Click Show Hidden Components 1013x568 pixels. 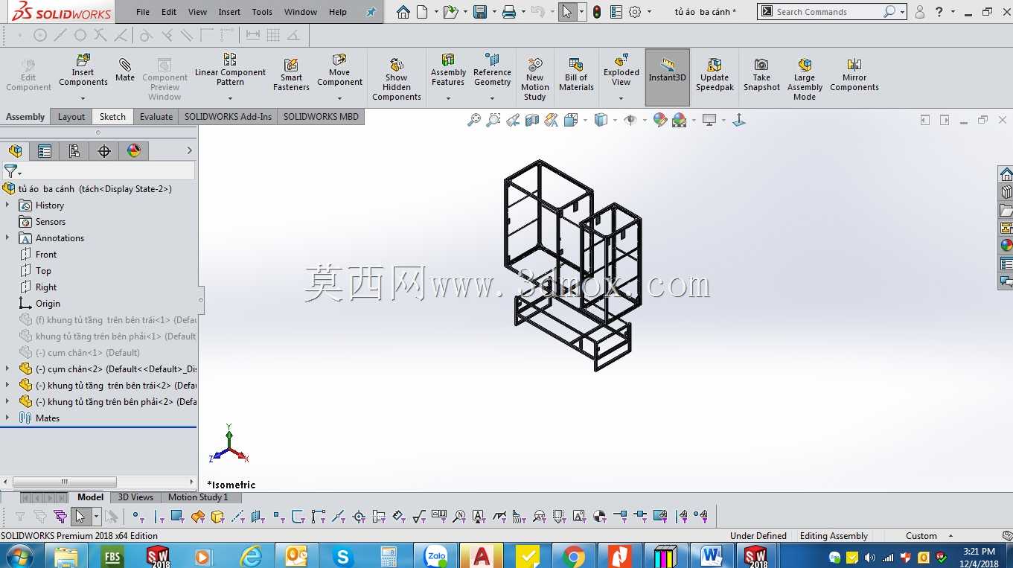397,80
